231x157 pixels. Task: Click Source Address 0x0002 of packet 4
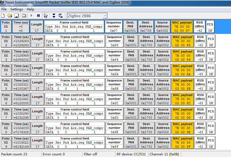tap(163, 70)
